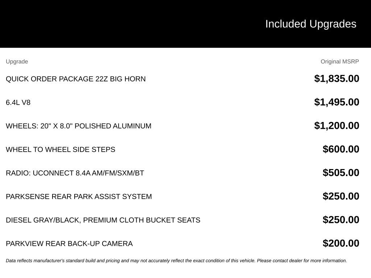Select the Upgrade column header
This screenshot has width=371, height=278.
[17, 62]
